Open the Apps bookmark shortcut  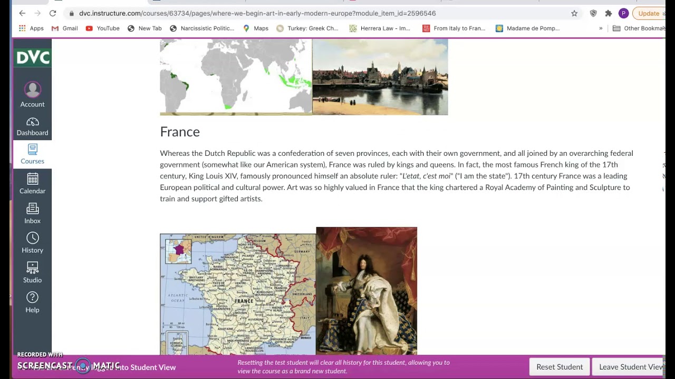(31, 28)
